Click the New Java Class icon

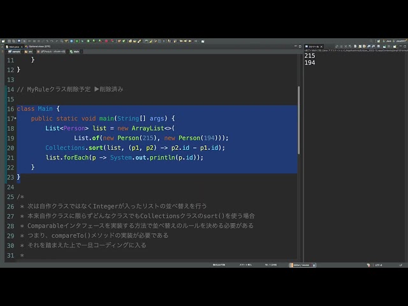click(x=124, y=41)
